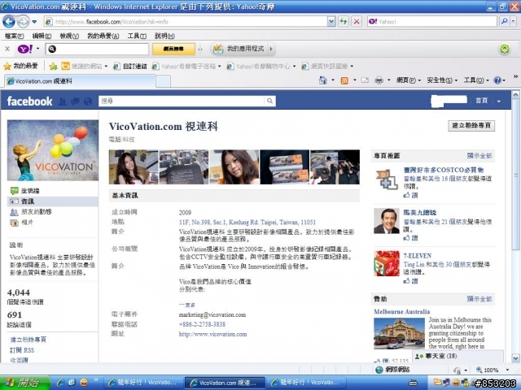
Task: Click the green gear settings icon
Action: [x=505, y=50]
